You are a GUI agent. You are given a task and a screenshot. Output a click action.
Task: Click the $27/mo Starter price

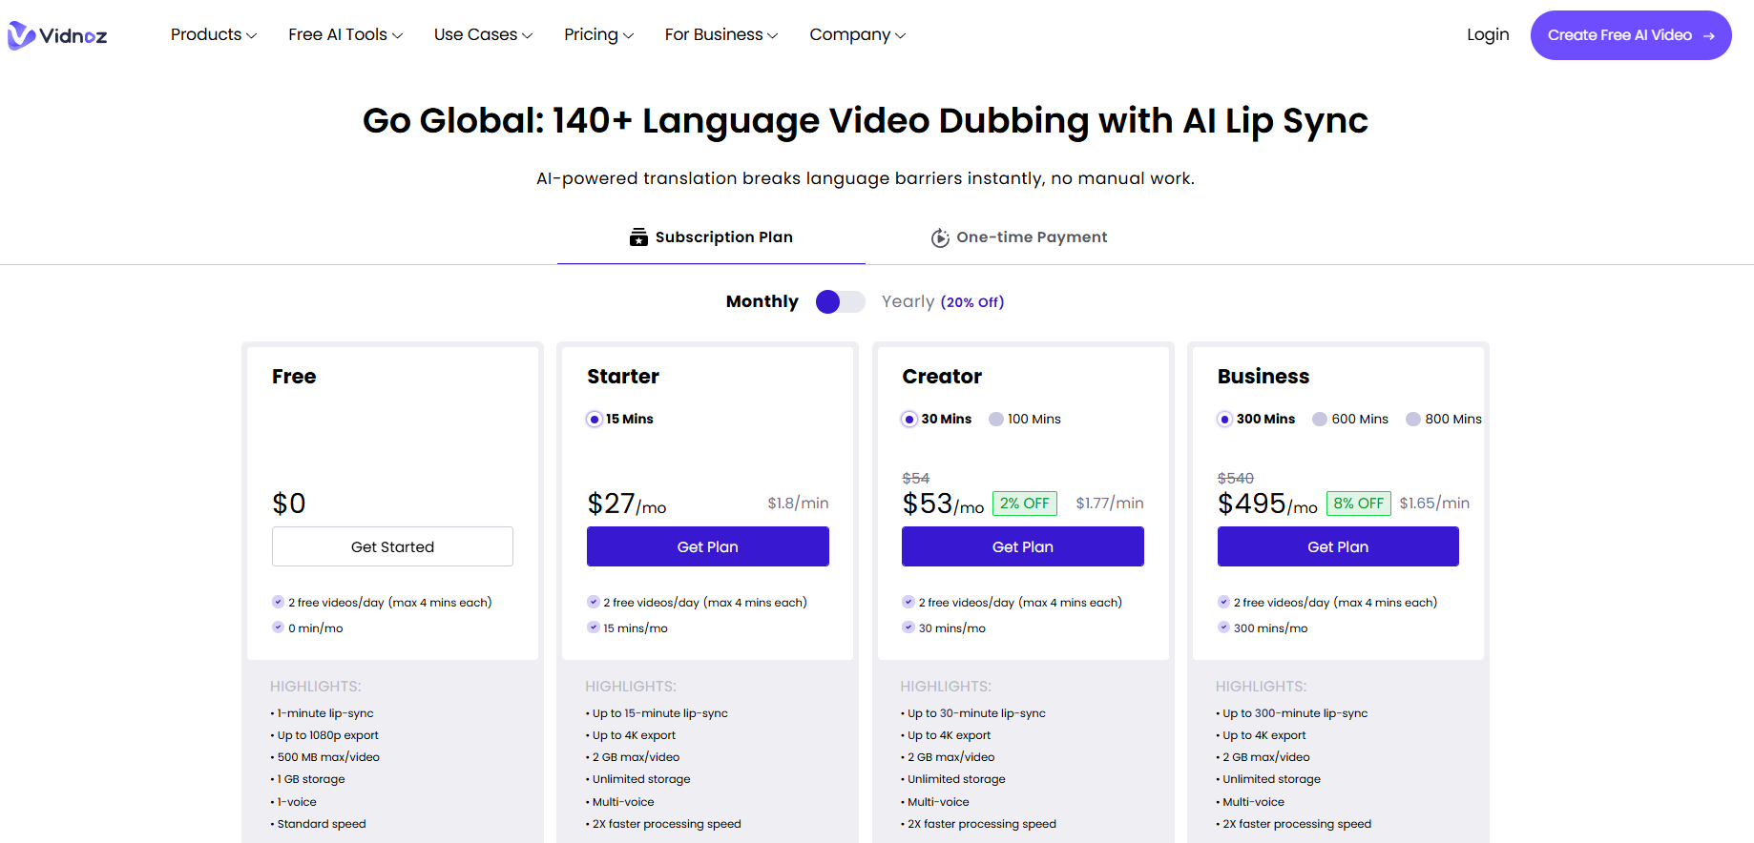pos(627,504)
